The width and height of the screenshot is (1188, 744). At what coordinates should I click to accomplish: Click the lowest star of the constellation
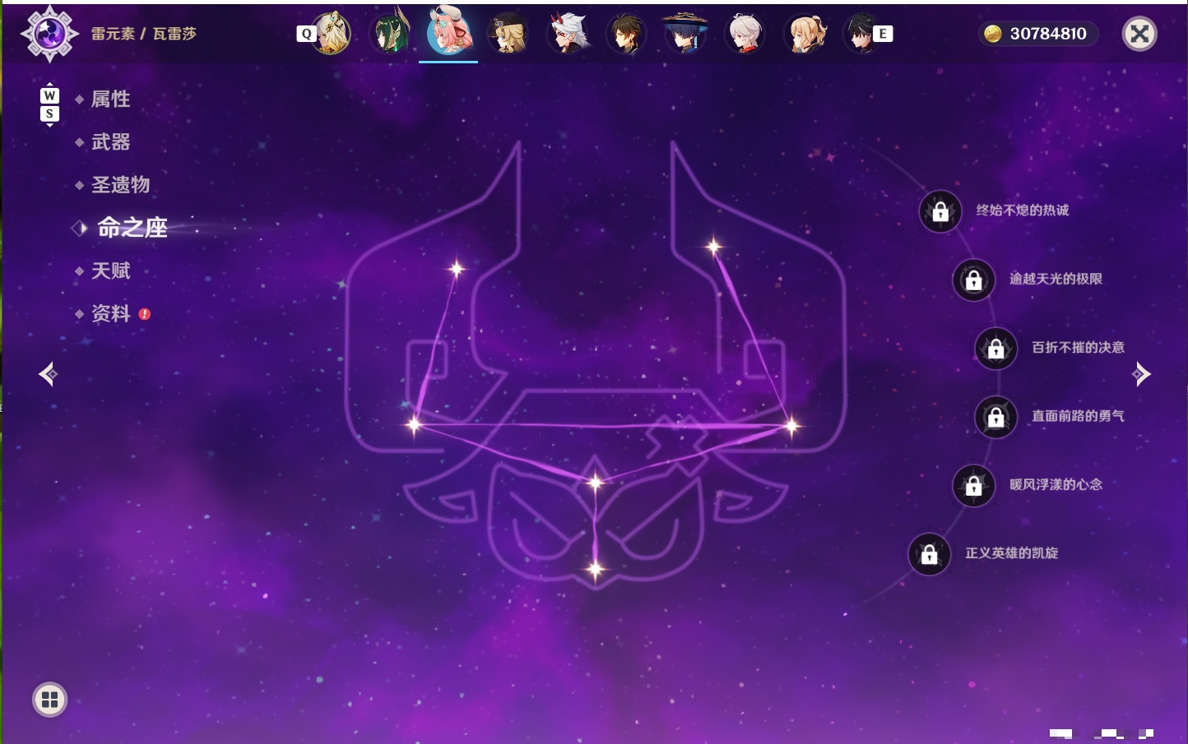595,569
